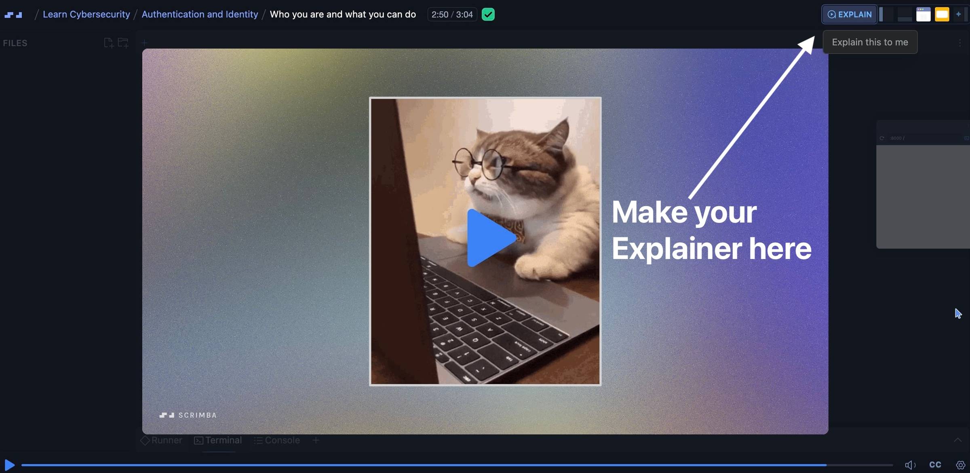Toggle the browser preview window icon

[923, 15]
